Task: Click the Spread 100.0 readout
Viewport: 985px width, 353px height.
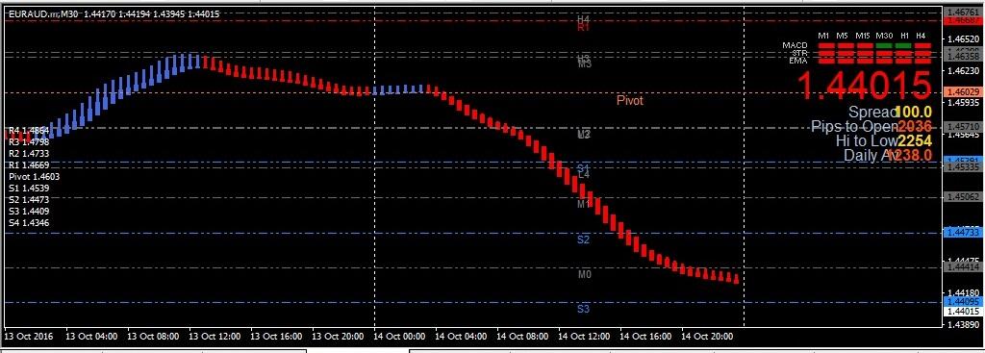Action: pyautogui.click(x=890, y=113)
